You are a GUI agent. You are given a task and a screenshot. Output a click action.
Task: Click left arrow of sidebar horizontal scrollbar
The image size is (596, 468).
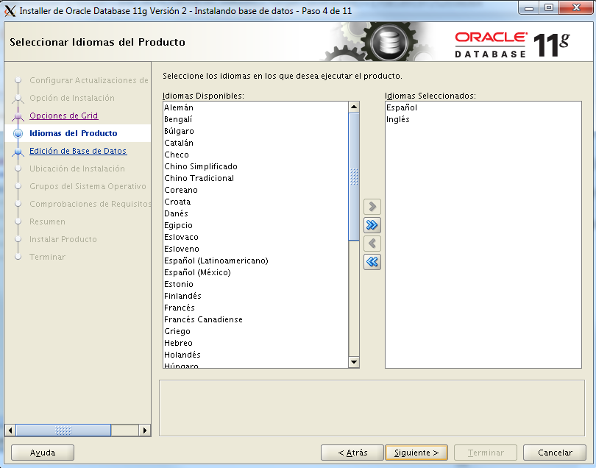pos(10,430)
